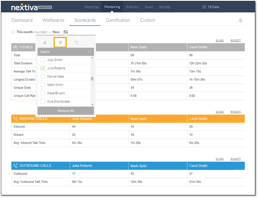Screen dimensions: 258x198
Task: Click the play circle icon at right
Action: [241, 20]
